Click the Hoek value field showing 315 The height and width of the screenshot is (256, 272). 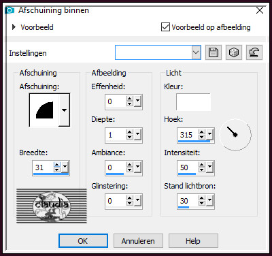coord(188,135)
